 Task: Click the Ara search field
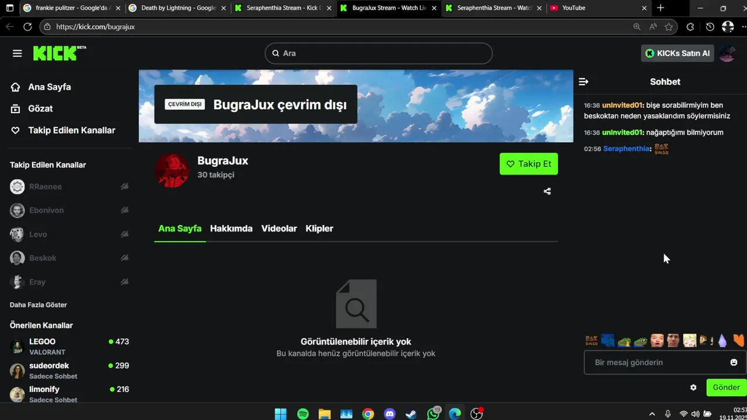378,53
